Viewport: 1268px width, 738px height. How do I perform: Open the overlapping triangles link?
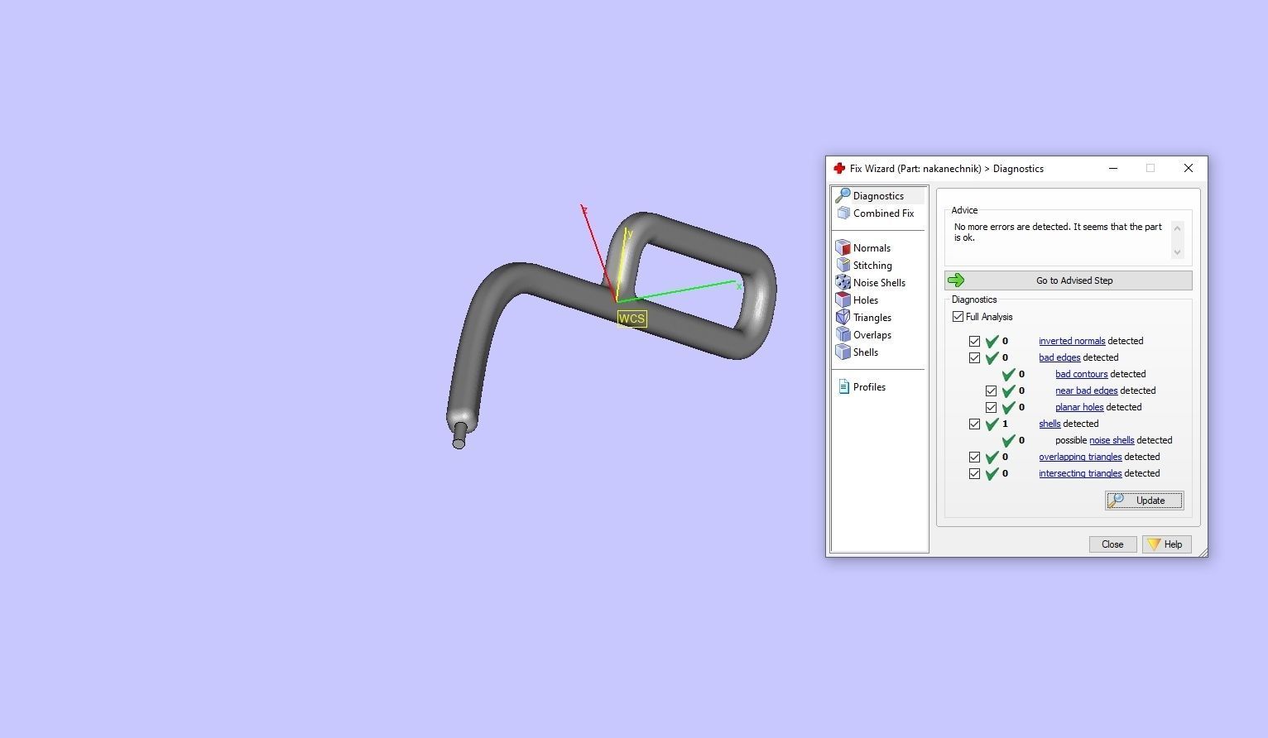[x=1080, y=457]
